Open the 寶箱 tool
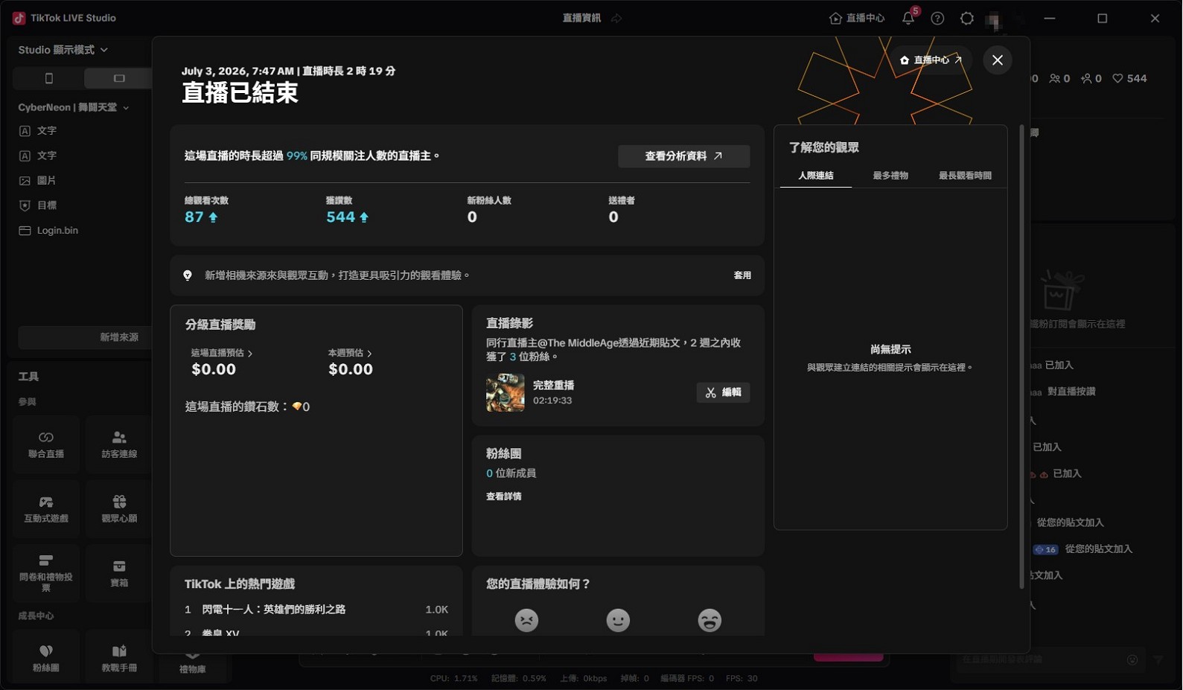 (119, 573)
